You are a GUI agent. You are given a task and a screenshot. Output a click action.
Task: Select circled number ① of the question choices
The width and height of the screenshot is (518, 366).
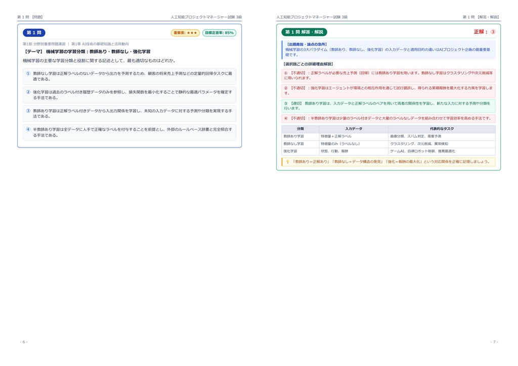[28, 73]
